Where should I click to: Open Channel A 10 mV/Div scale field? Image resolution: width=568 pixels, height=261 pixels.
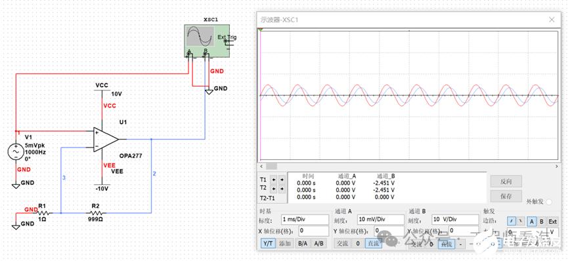[380, 220]
